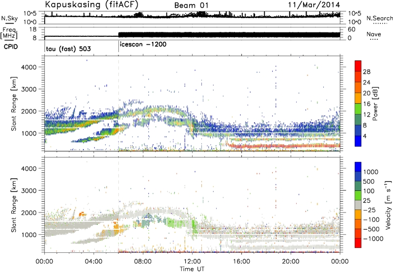The width and height of the screenshot is (393, 272).
Task: Click the '08:00' time tick label
Action: tap(143, 262)
